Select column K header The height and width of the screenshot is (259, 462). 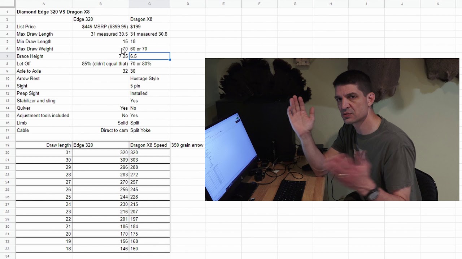pyautogui.click(x=438, y=4)
